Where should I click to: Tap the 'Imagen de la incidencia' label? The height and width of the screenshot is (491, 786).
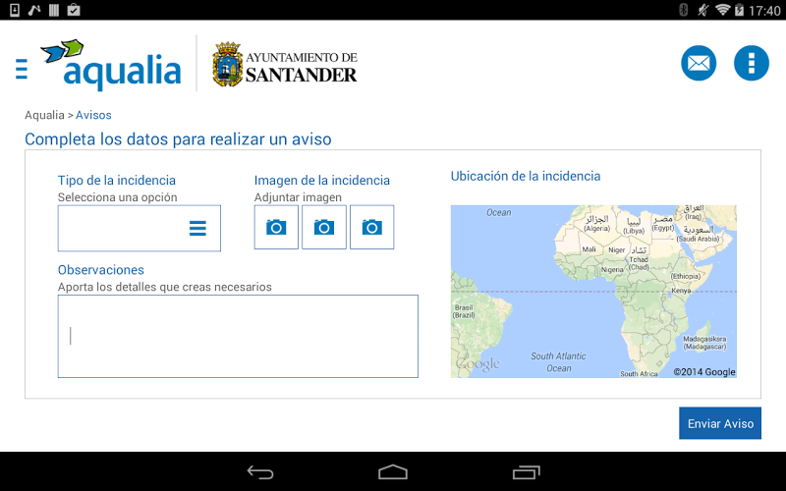[322, 181]
